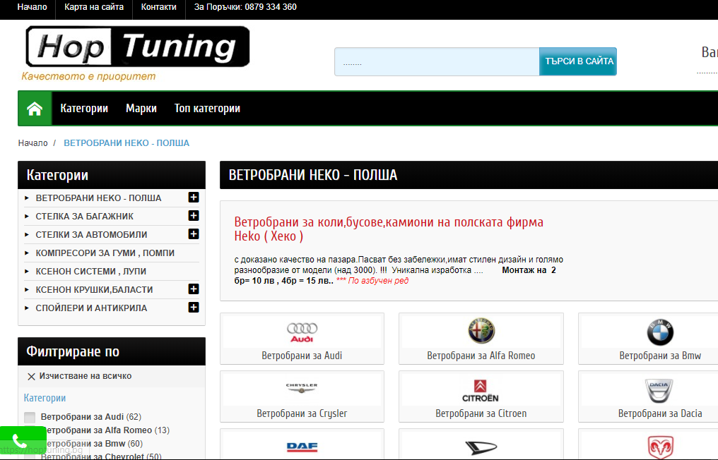This screenshot has width=718, height=460.
Task: Expand СТЕЛКА ЗА БАГАЖНИК plus icon
Action: click(x=194, y=216)
